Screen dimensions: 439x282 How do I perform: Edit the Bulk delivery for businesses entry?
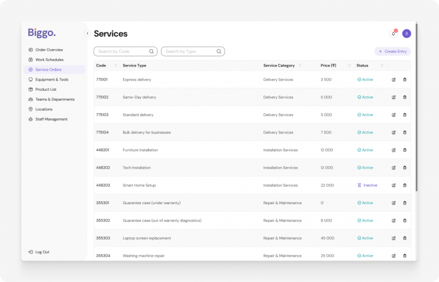394,133
